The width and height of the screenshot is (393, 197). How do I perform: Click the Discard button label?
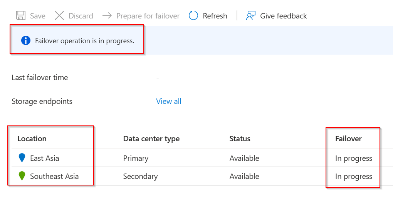[x=81, y=16]
